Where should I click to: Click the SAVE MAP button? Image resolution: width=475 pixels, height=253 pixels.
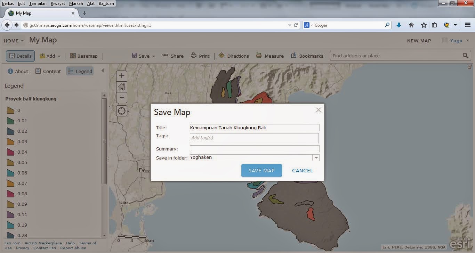click(x=261, y=170)
